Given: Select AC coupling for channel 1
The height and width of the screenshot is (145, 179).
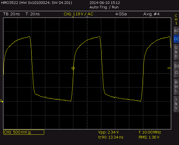Looking at the screenshot, I should click(176, 31).
